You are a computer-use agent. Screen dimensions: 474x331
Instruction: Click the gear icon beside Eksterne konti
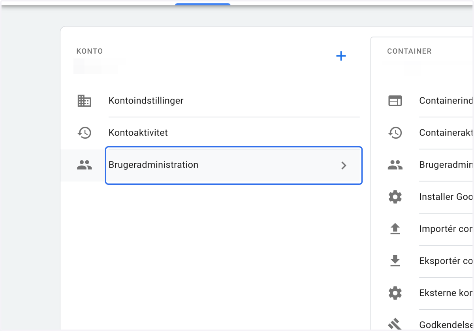[x=395, y=293]
